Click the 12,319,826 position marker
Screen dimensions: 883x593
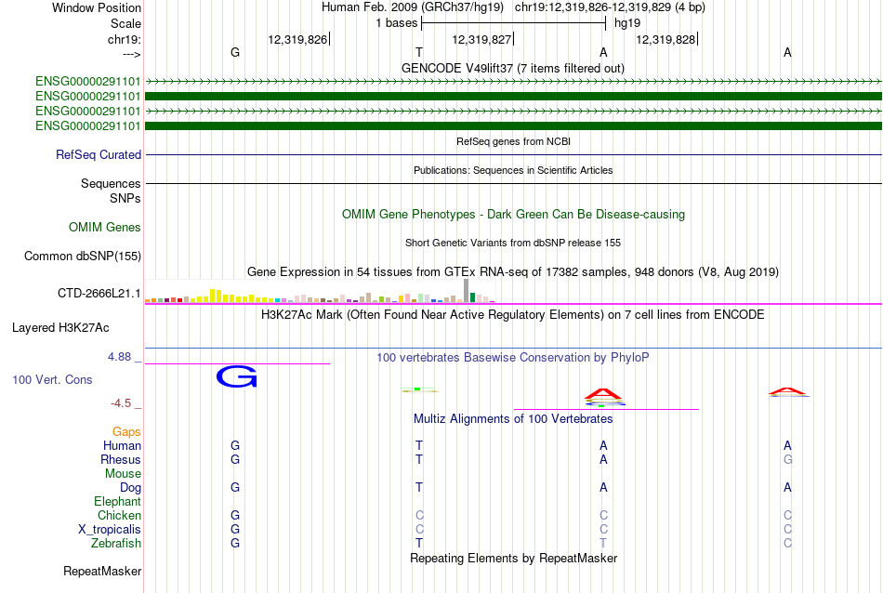click(x=299, y=39)
